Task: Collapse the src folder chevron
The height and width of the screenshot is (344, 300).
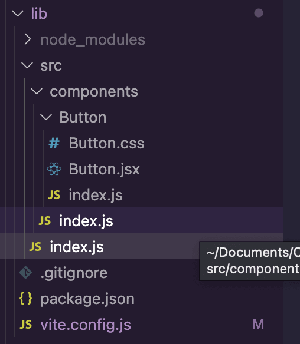Action: pos(27,65)
